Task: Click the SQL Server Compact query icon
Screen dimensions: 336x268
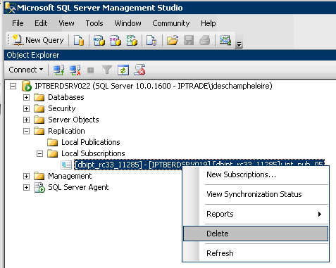Action: 151,40
